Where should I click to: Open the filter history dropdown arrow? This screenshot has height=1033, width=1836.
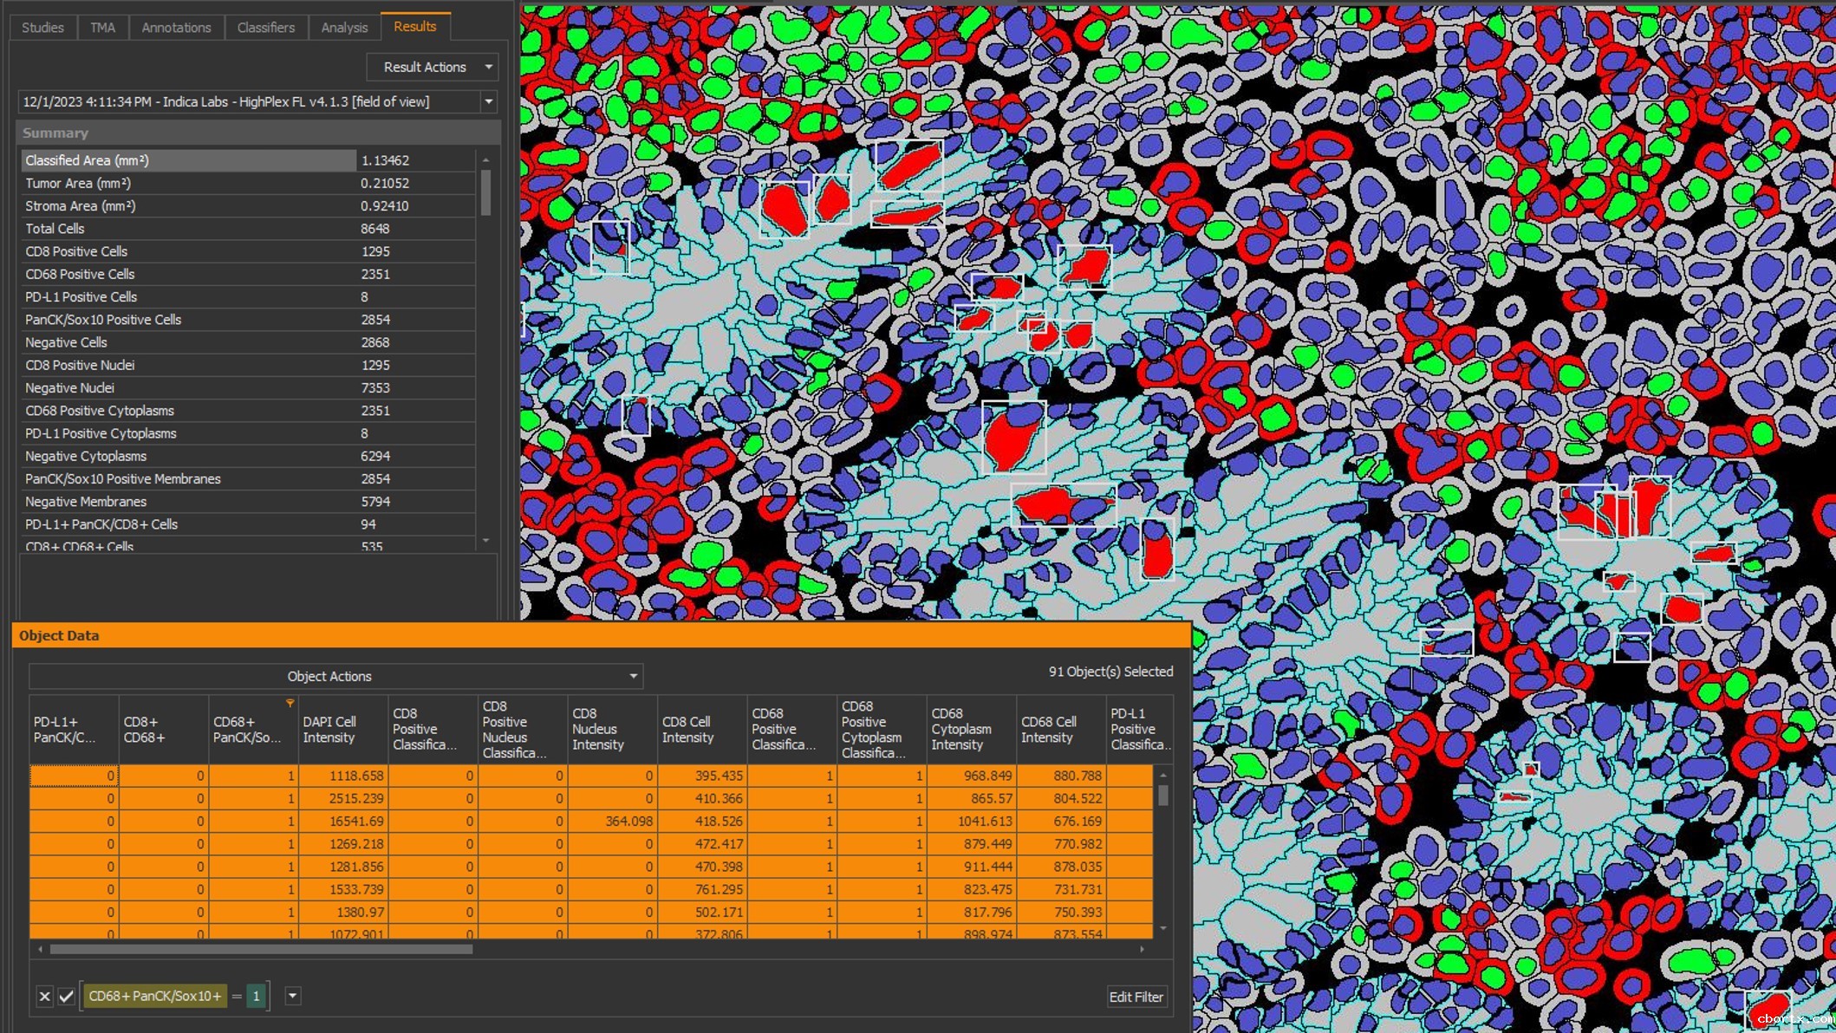(x=293, y=996)
